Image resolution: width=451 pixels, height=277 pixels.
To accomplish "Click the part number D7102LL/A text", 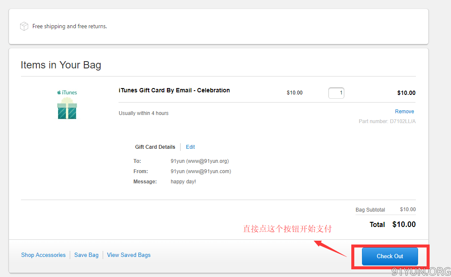I will [x=387, y=121].
